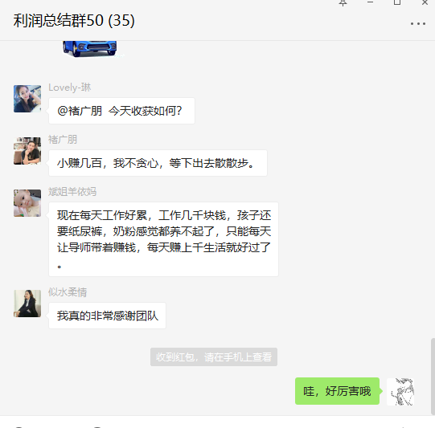Open the blue car sticker image

pos(89,49)
